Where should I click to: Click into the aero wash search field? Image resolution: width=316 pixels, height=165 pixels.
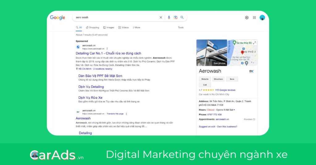pyautogui.click(x=116, y=18)
